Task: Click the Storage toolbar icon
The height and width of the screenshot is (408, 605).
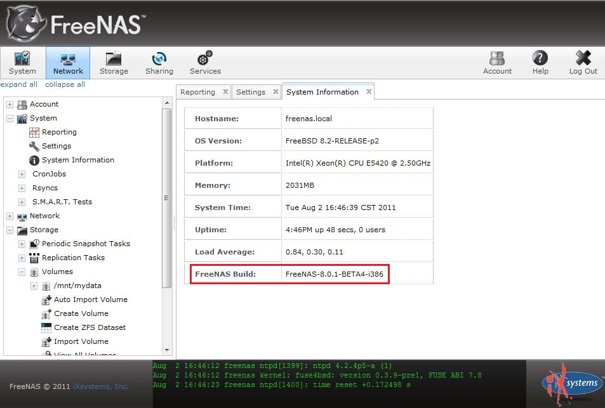Action: [114, 63]
